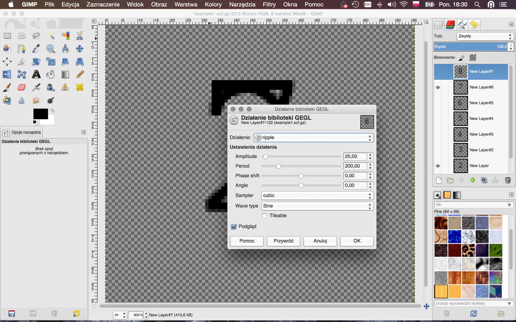Click OK in the GEGL dialog
516x322 pixels.
(357, 241)
